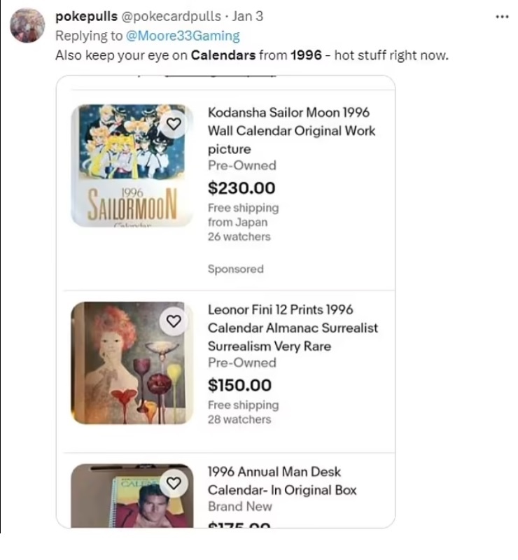Image resolution: width=518 pixels, height=560 pixels.
Task: Open the Sailor Moon calendar thumbnail
Action: [132, 165]
